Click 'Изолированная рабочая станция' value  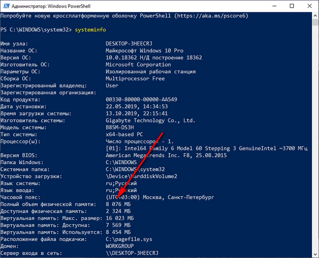(151, 71)
